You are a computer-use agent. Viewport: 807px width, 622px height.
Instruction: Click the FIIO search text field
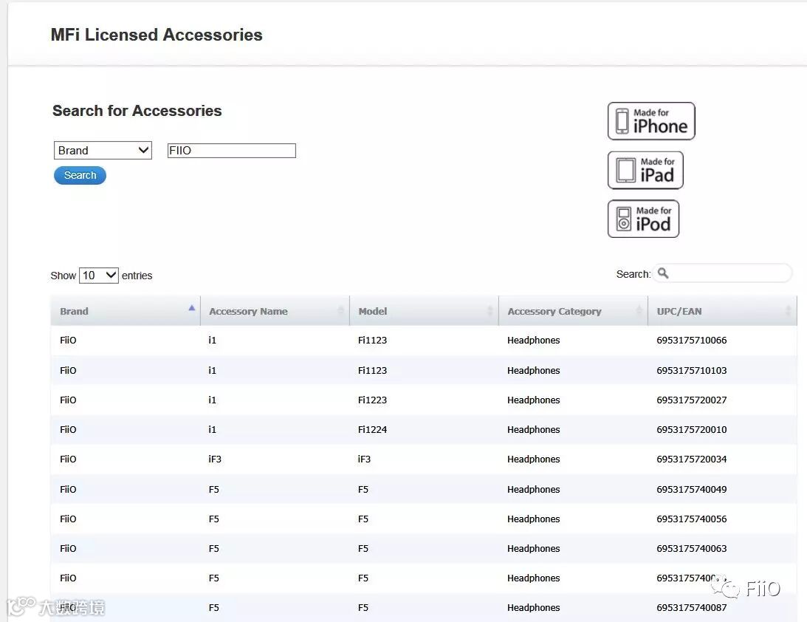(x=232, y=151)
